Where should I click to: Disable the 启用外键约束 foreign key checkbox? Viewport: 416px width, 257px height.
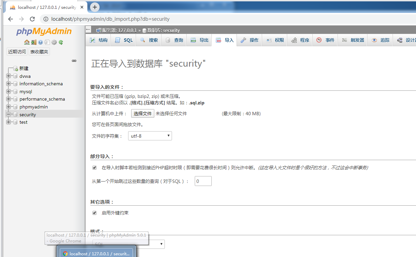coord(94,212)
